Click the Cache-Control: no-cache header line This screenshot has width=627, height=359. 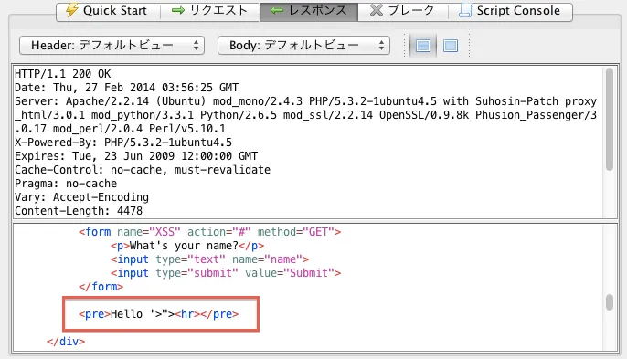(143, 170)
